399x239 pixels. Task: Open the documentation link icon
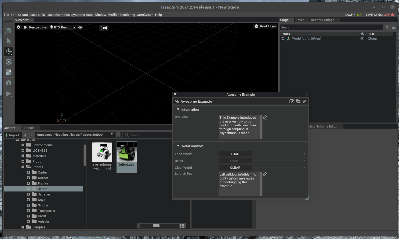[304, 101]
